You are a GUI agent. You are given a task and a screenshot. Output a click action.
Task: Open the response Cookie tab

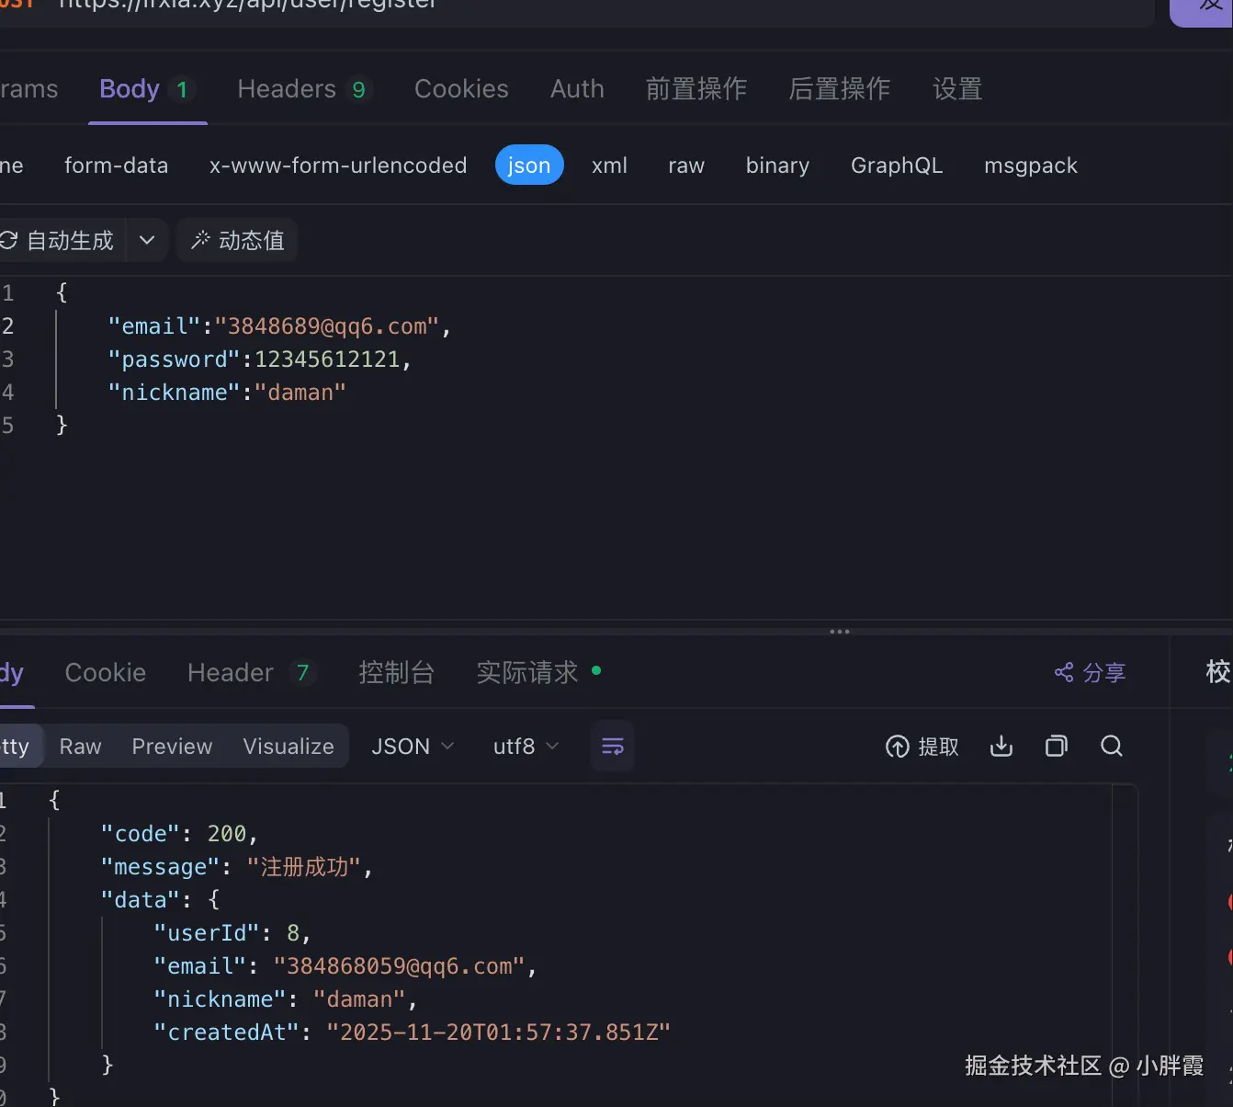[x=106, y=673]
